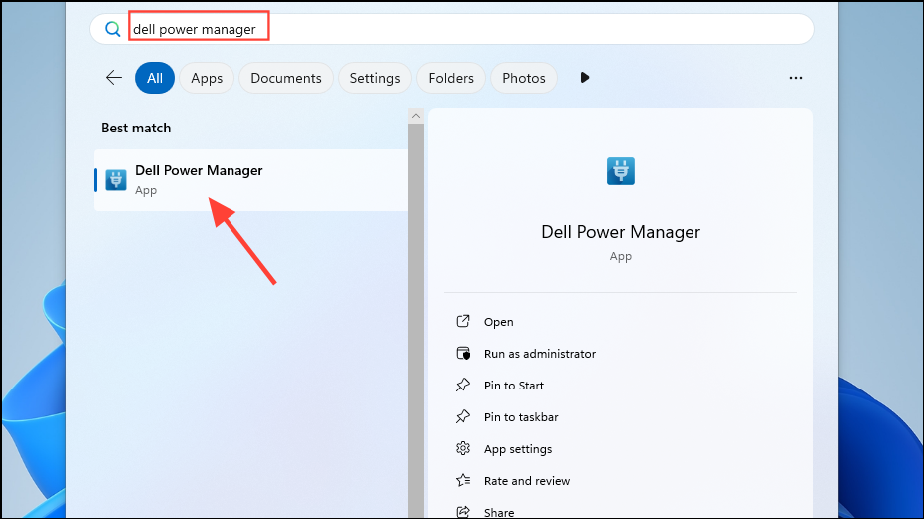
Task: Click the large Dell Power Manager preview icon
Action: point(621,171)
